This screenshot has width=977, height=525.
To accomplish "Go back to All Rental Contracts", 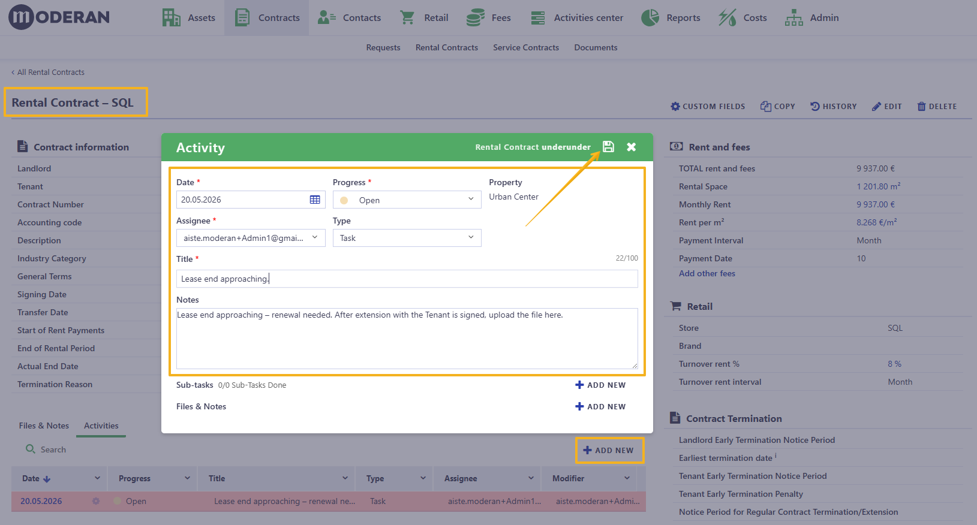I will pyautogui.click(x=48, y=72).
